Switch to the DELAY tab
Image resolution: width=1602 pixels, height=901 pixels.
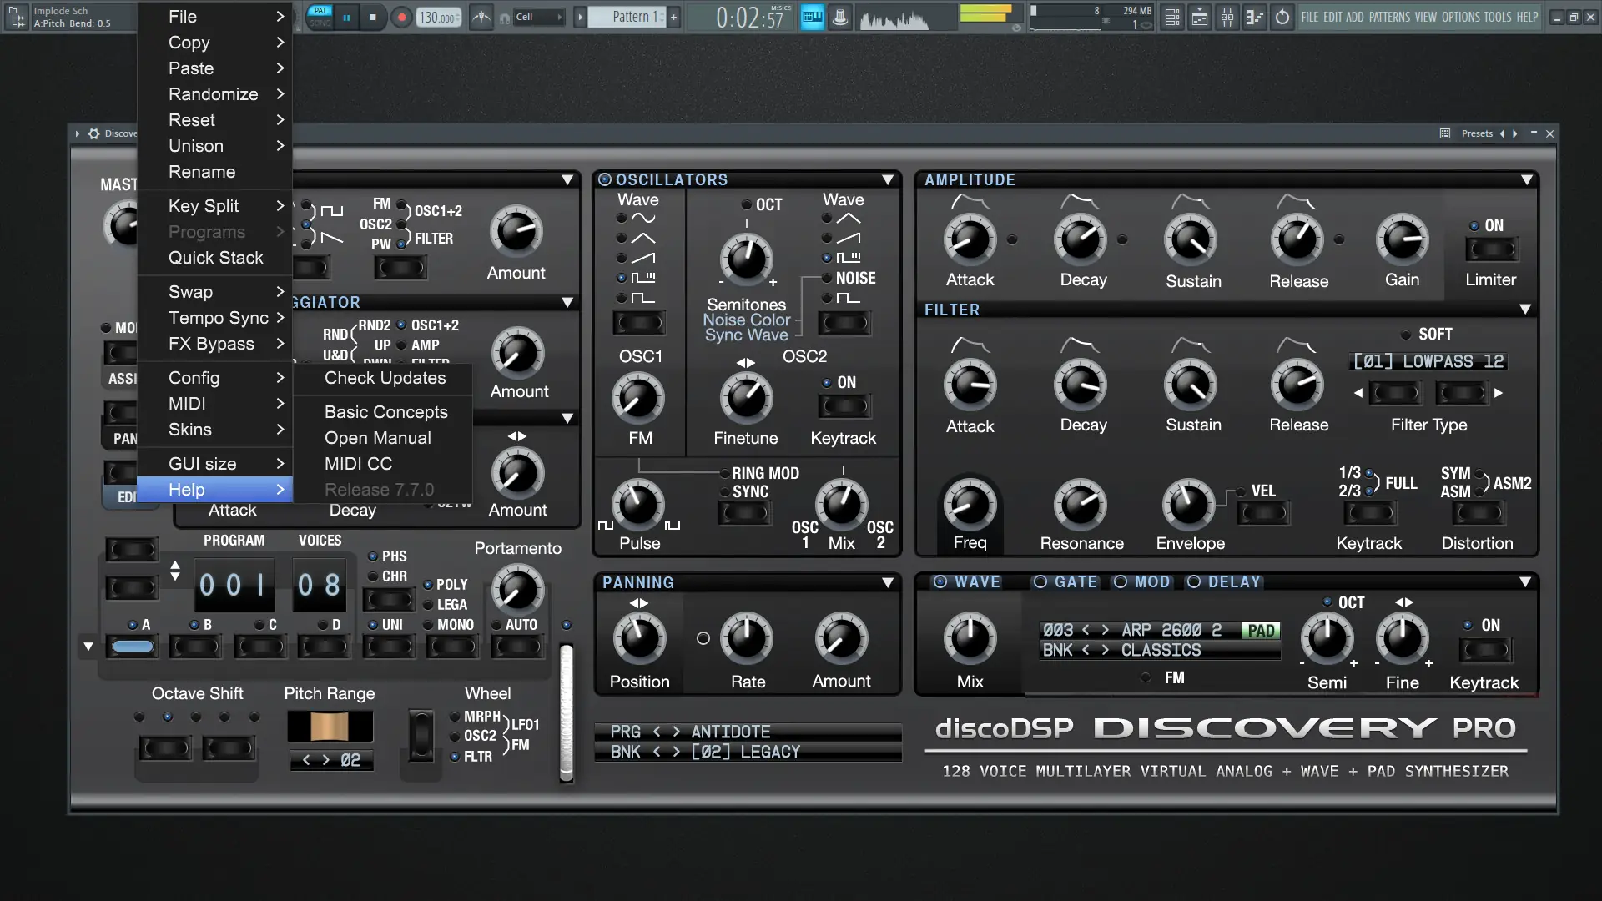[1224, 581]
